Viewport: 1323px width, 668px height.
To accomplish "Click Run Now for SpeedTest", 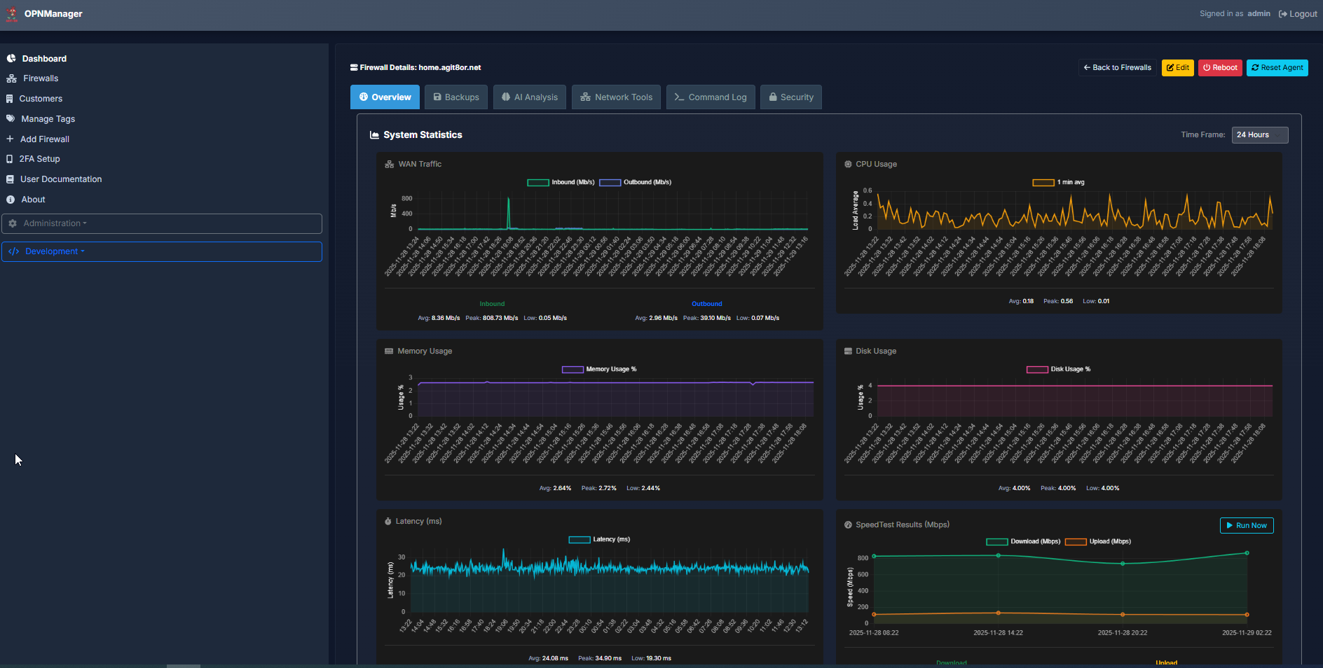I will pyautogui.click(x=1246, y=526).
